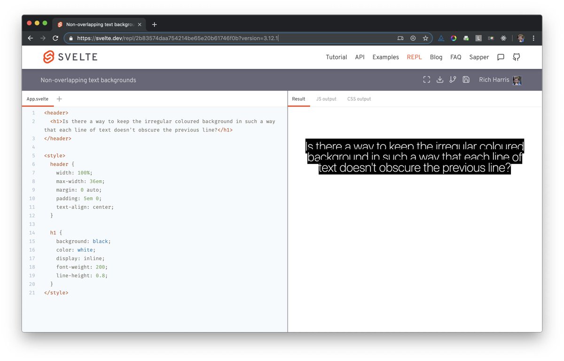This screenshot has height=361, width=564.
Task: Click the Rich Harris username text
Action: (x=494, y=80)
